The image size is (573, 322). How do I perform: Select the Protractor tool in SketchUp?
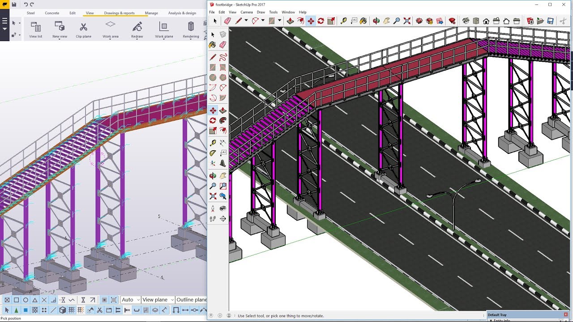pos(213,153)
